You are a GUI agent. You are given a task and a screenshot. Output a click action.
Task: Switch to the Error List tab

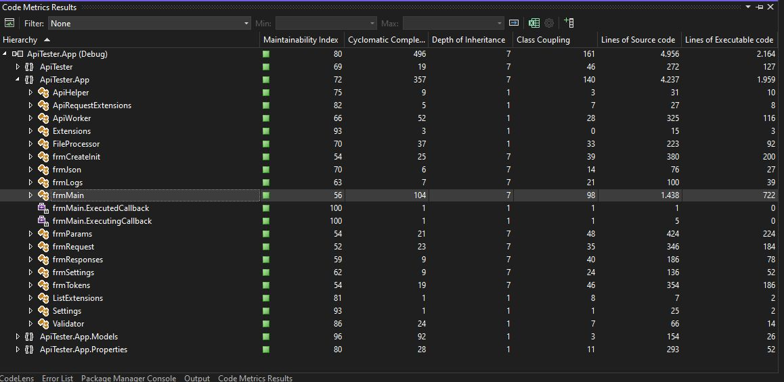tap(58, 378)
